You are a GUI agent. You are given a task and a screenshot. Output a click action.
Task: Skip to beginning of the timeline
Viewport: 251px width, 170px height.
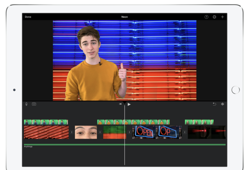point(120,104)
